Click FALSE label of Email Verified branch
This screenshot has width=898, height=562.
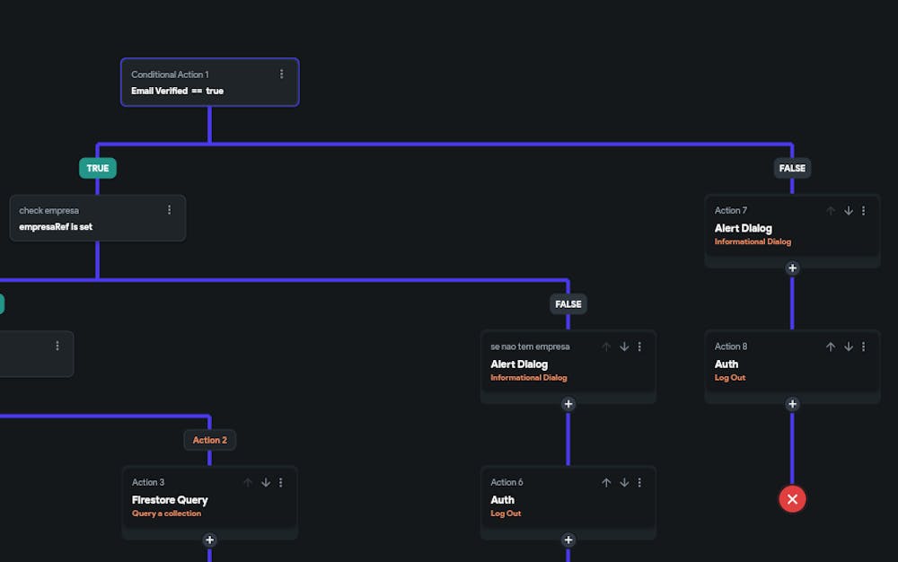coord(792,168)
